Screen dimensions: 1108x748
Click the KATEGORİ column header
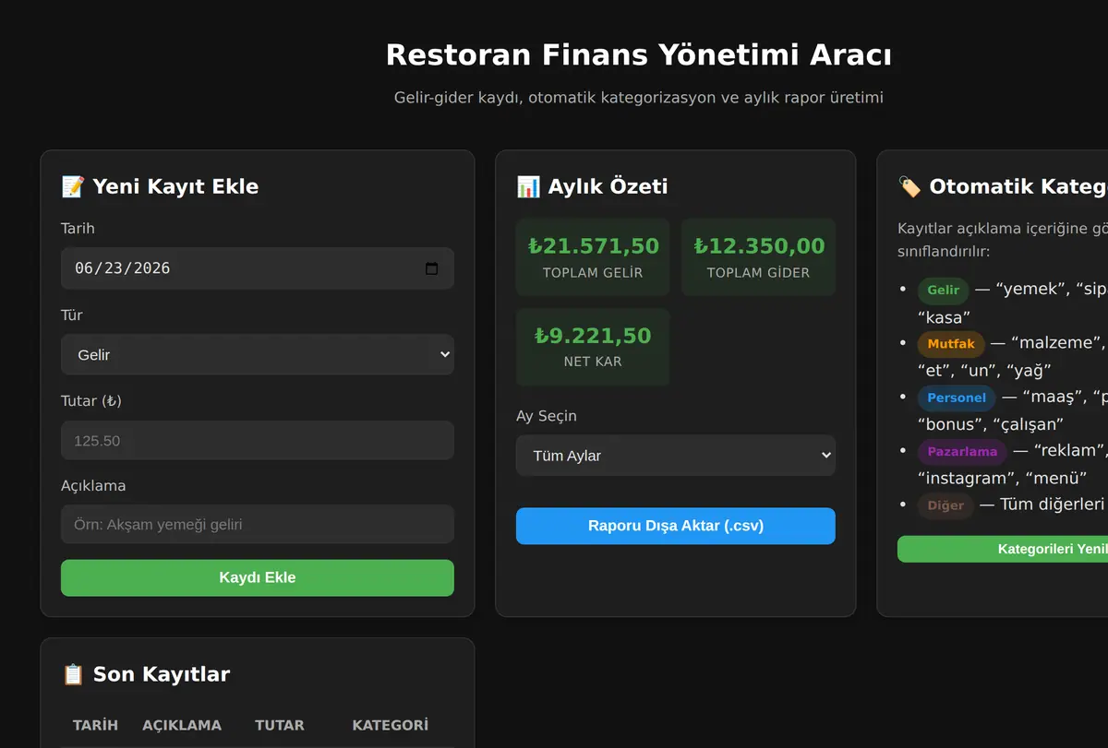point(390,725)
